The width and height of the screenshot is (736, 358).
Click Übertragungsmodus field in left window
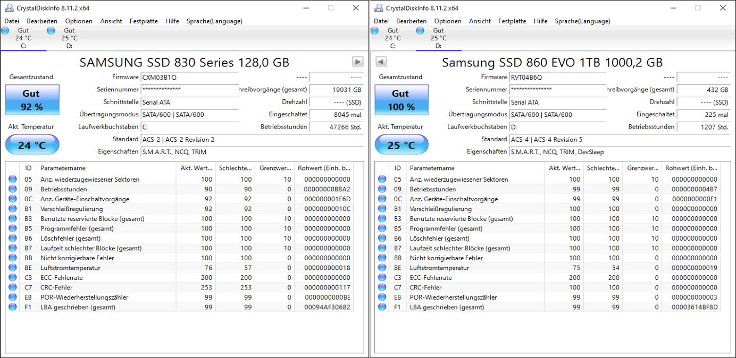coord(190,115)
